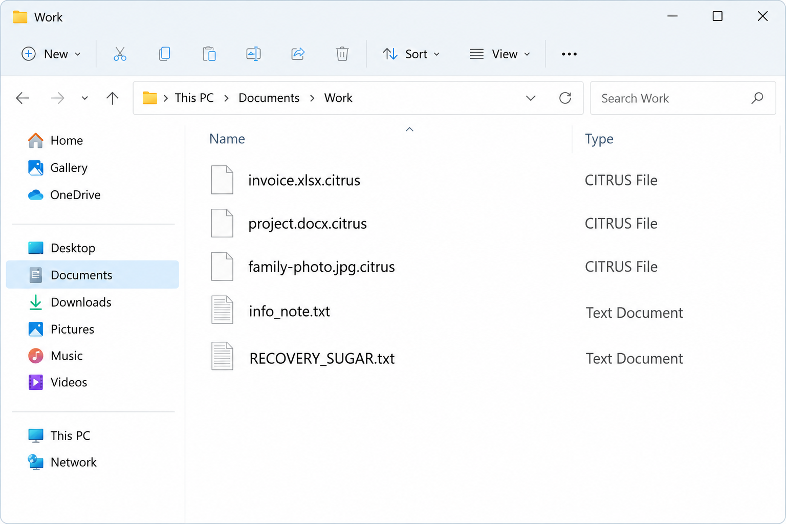Expand address bar history dropdown
The image size is (786, 524).
(531, 98)
